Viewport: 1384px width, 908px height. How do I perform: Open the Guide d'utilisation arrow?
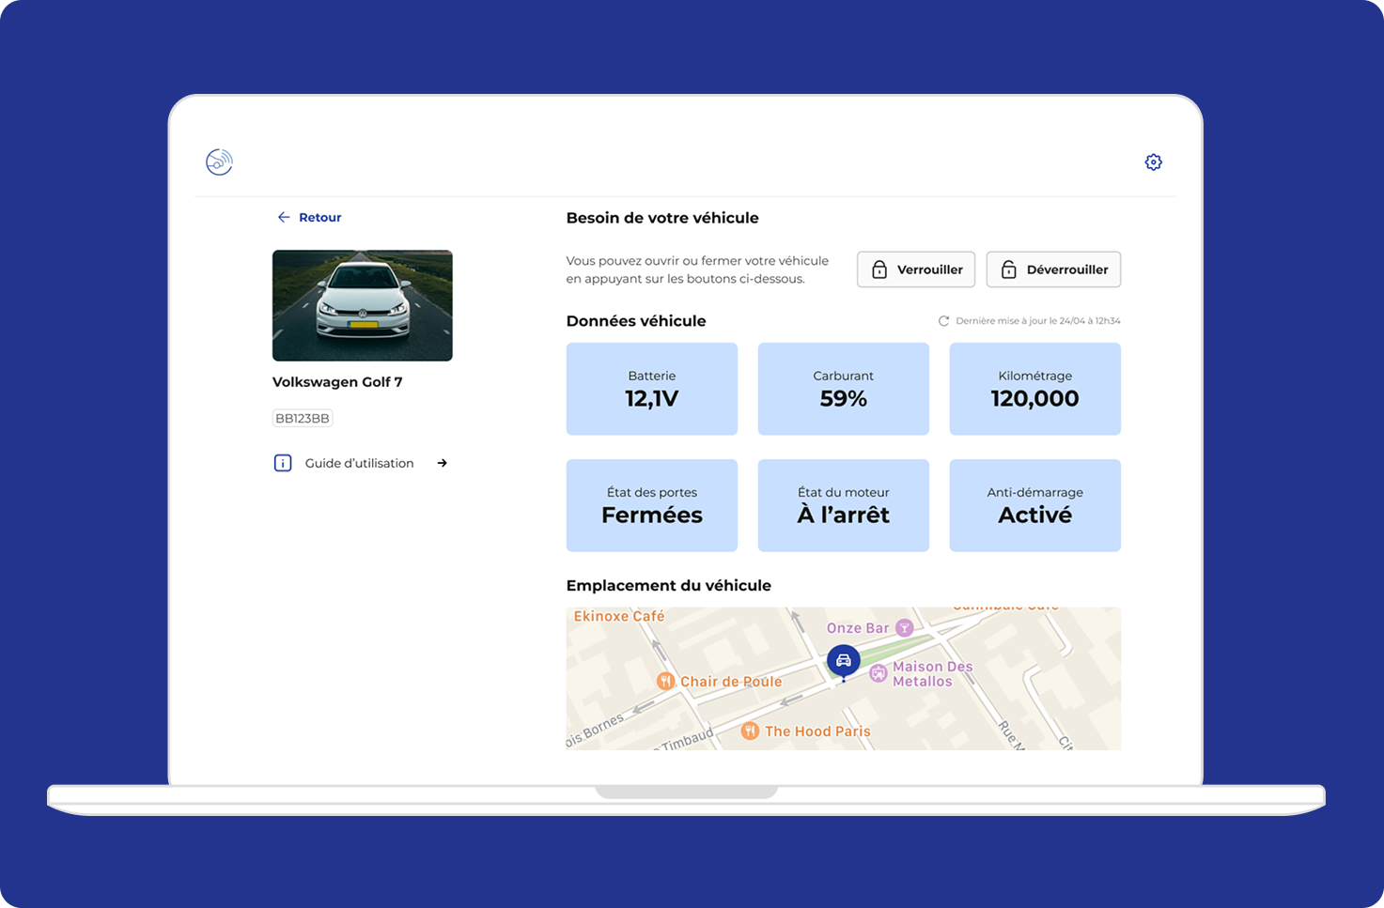point(442,463)
